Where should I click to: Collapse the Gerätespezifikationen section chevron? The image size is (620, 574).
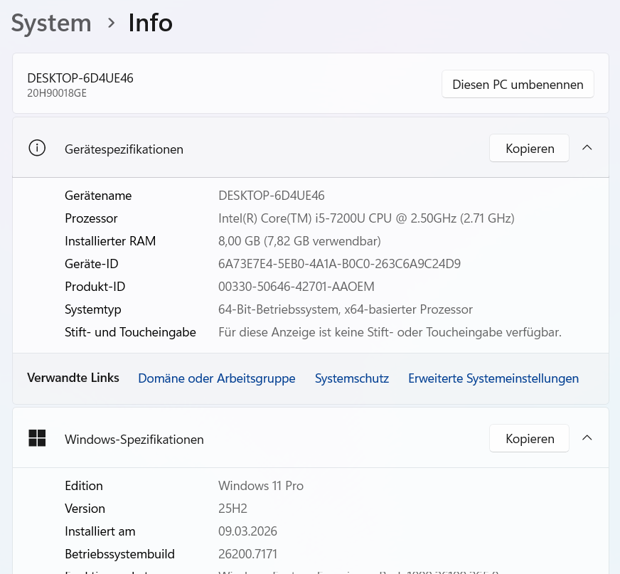click(587, 148)
